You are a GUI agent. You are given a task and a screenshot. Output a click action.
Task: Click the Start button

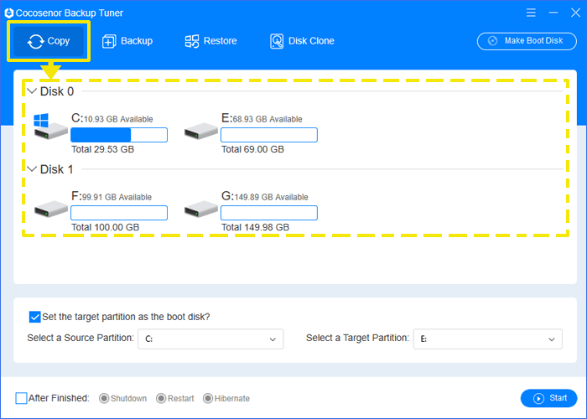pyautogui.click(x=548, y=398)
